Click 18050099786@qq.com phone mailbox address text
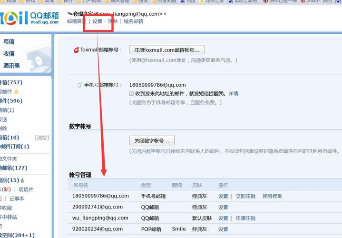Viewport: 342px width, 238px height. (157, 85)
